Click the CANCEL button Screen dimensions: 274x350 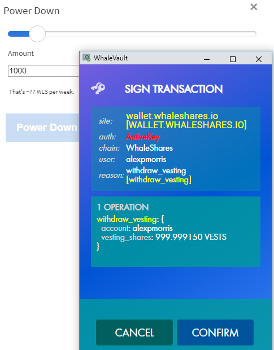tap(134, 333)
